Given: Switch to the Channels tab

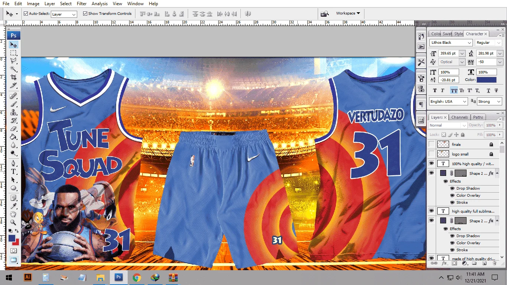Looking at the screenshot, I should pos(459,117).
